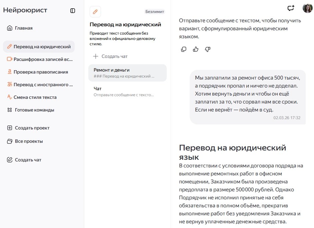Viewport: 314px width, 228px height.
Task: Open the chat named Чат
Action: tap(127, 92)
